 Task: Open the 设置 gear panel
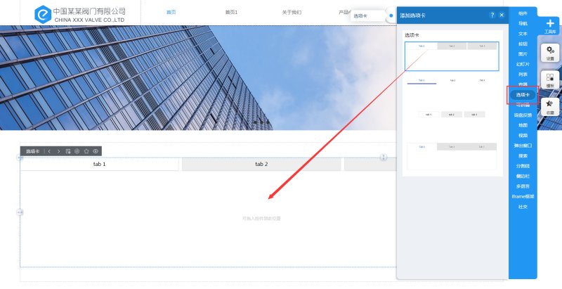click(x=550, y=53)
